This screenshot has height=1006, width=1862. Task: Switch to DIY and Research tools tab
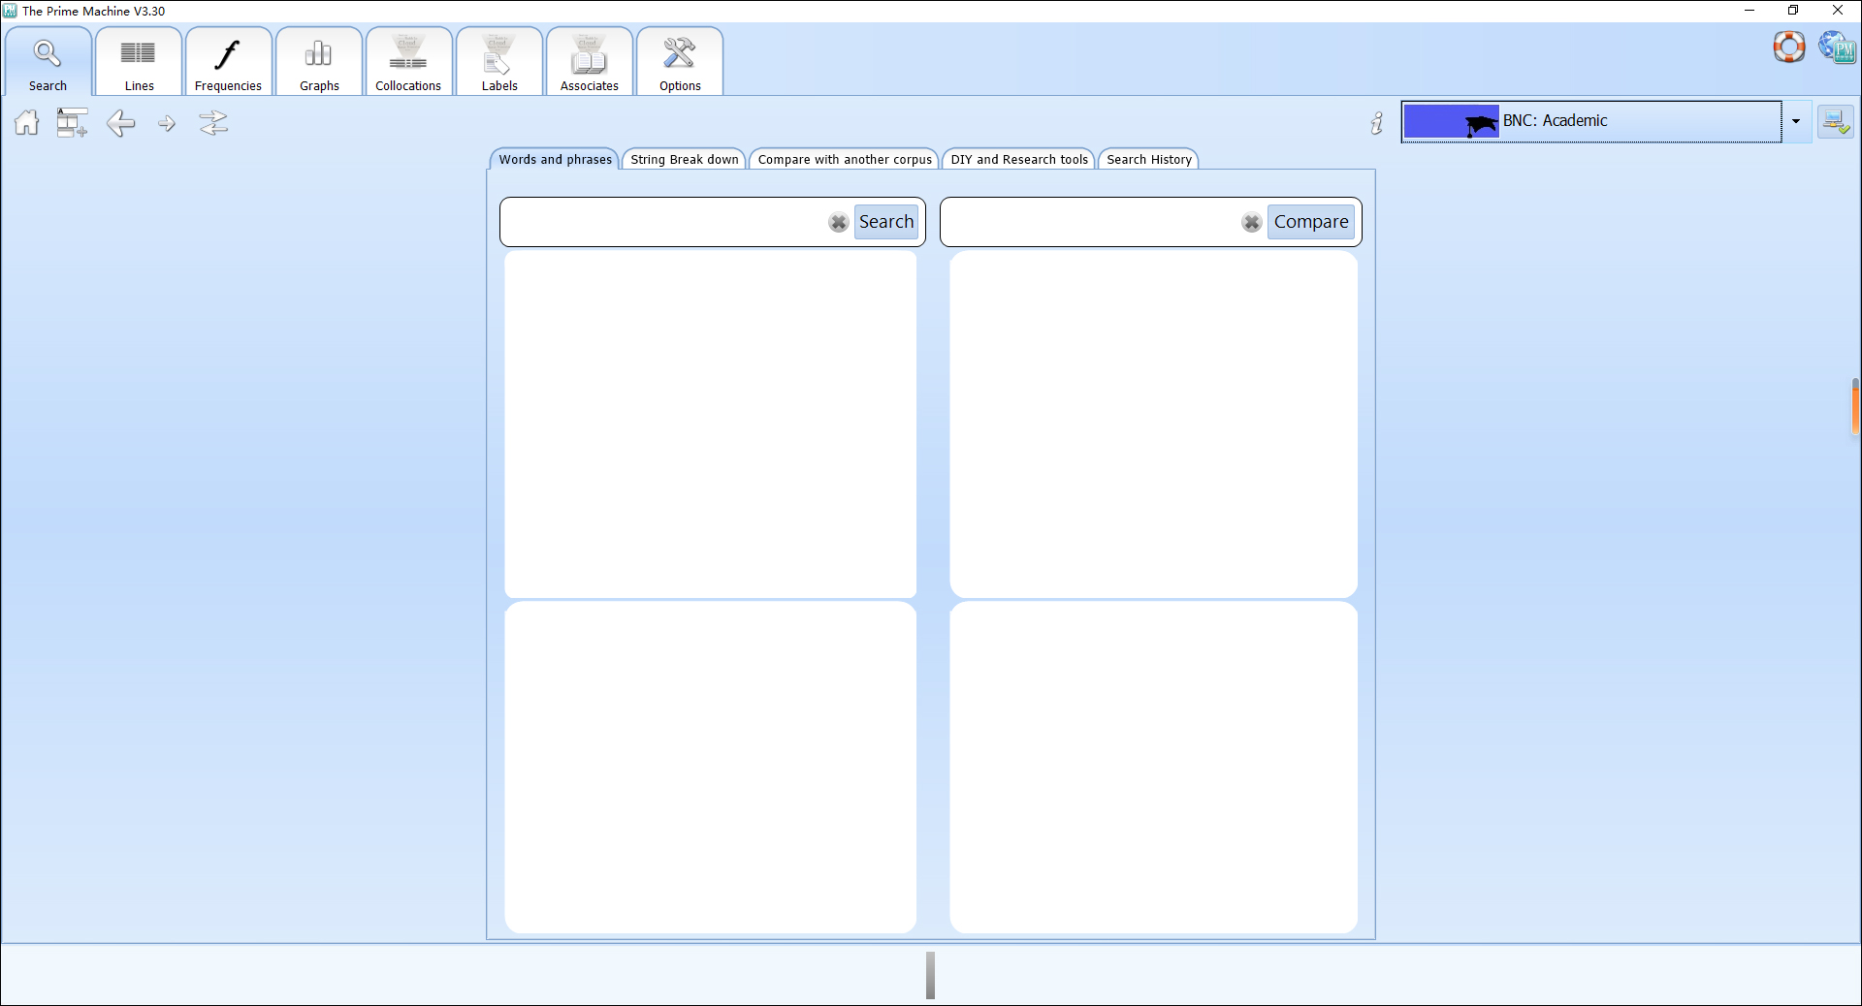[1019, 160]
